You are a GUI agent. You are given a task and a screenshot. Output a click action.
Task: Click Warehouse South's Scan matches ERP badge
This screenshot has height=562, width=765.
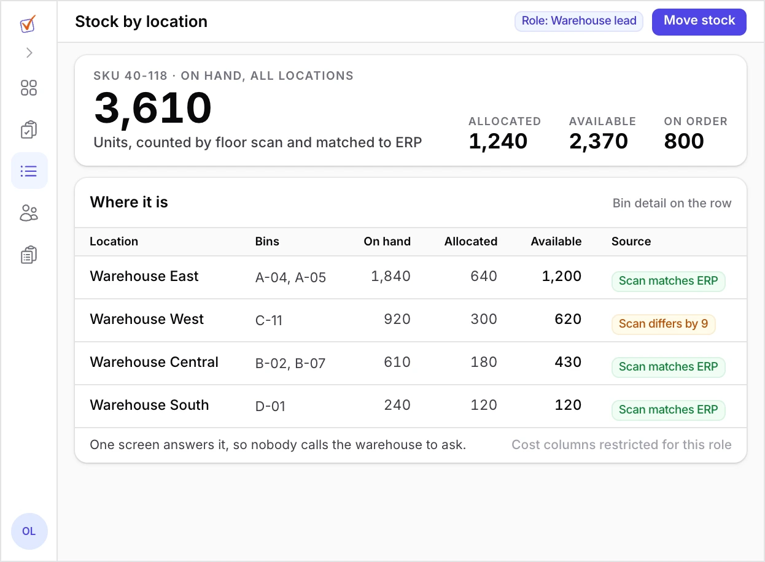(x=668, y=410)
